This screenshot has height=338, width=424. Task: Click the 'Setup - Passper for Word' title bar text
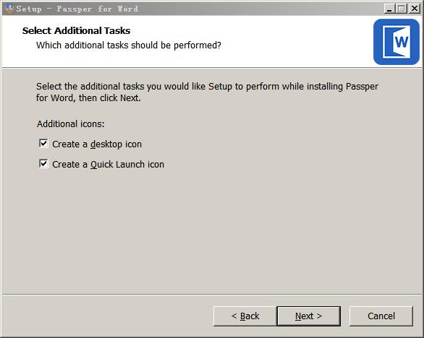point(77,9)
